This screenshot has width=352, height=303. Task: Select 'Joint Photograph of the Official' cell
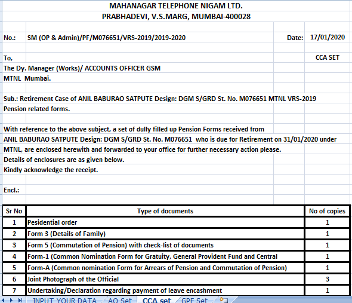pos(165,279)
